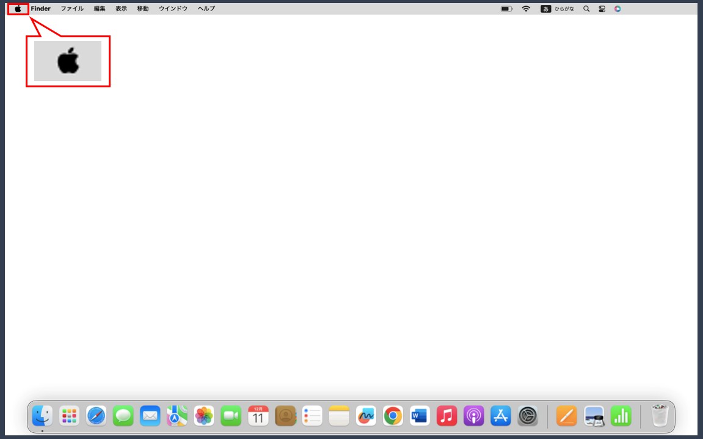Click the Wi-Fi status icon
703x439 pixels.
[x=526, y=9]
